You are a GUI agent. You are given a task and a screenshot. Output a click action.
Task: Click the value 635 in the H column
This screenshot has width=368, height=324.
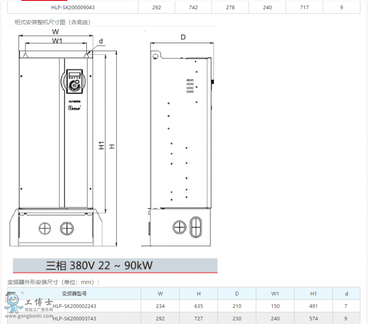(x=199, y=306)
